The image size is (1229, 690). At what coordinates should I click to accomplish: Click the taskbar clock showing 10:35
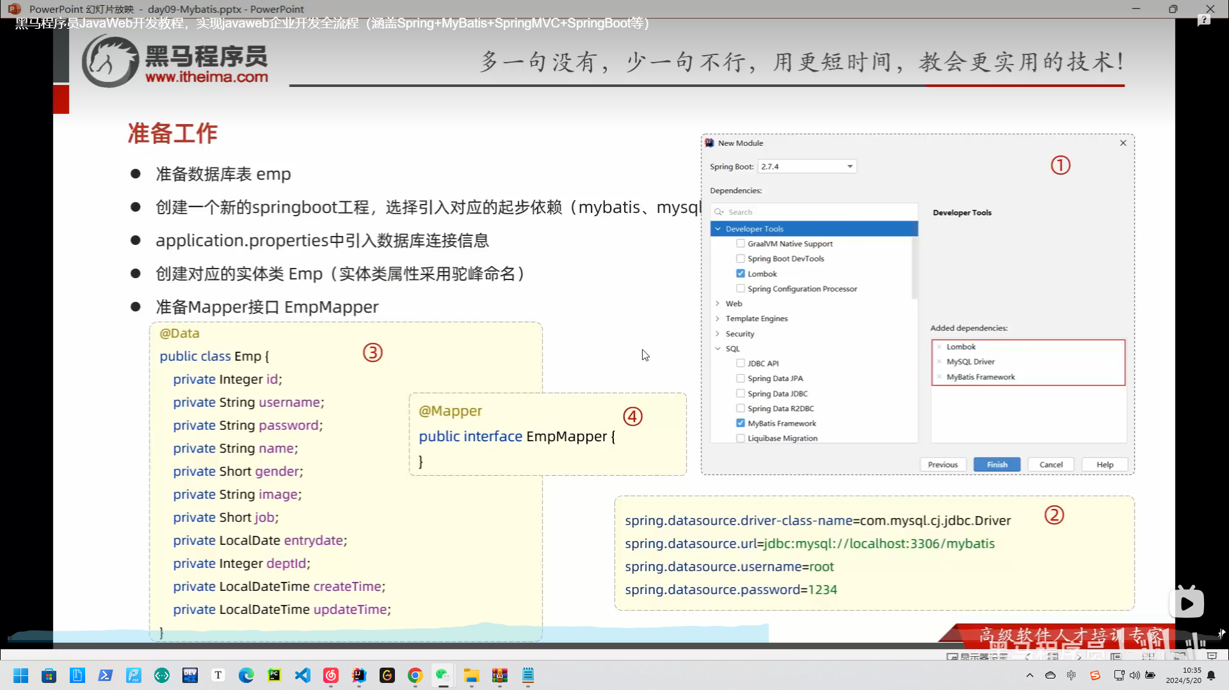tap(1184, 675)
